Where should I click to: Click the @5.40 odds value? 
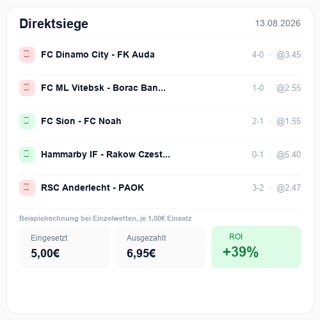coord(289,155)
